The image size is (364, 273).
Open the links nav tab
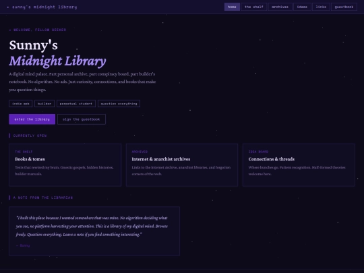[321, 7]
